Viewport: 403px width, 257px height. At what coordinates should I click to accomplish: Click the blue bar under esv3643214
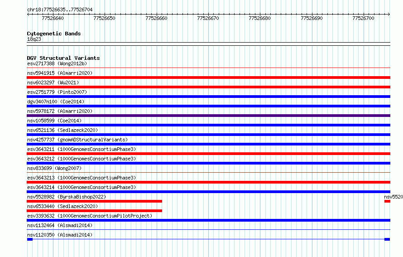[x=208, y=192]
